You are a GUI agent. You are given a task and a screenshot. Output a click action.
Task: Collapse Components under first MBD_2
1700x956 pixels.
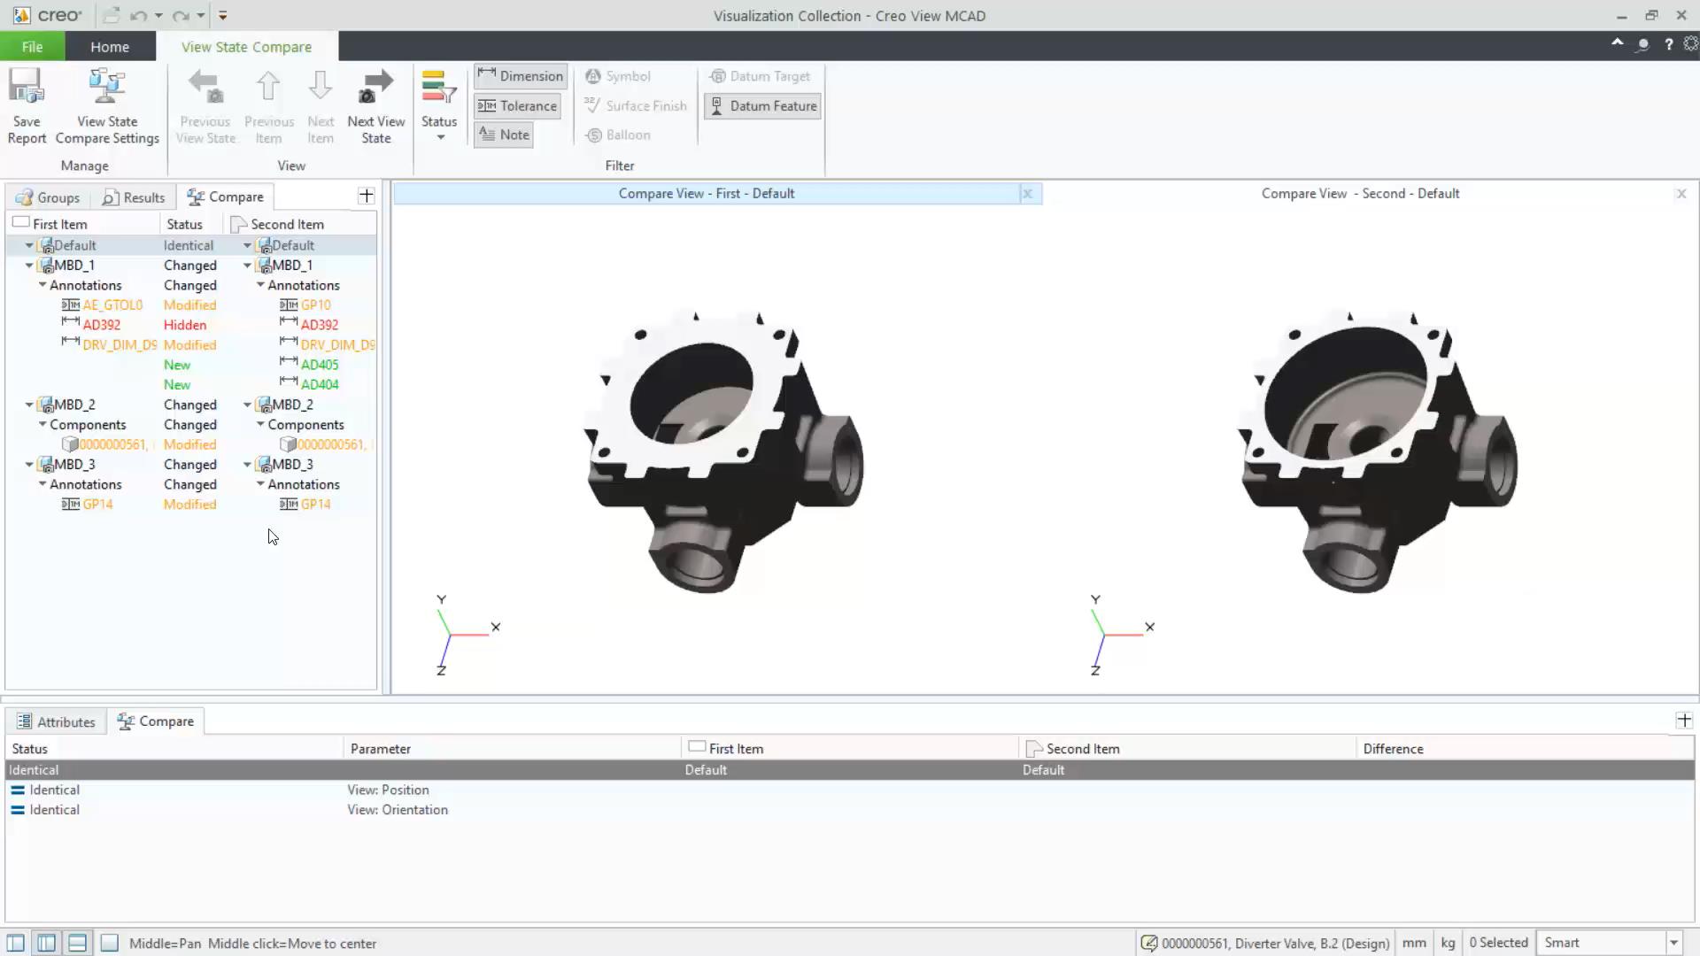click(42, 425)
